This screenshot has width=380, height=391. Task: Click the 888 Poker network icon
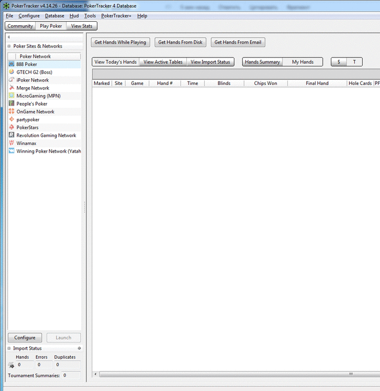pyautogui.click(x=12, y=64)
